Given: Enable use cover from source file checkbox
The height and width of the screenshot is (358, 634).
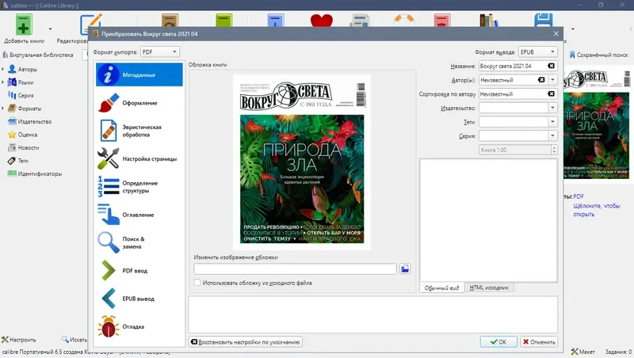Looking at the screenshot, I should 197,283.
